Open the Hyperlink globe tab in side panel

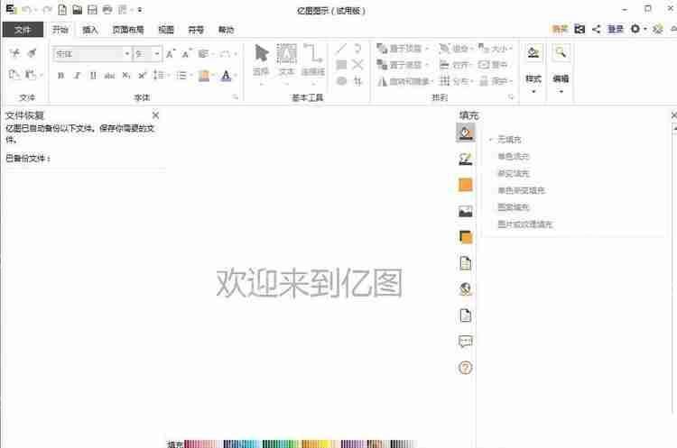[x=466, y=288]
